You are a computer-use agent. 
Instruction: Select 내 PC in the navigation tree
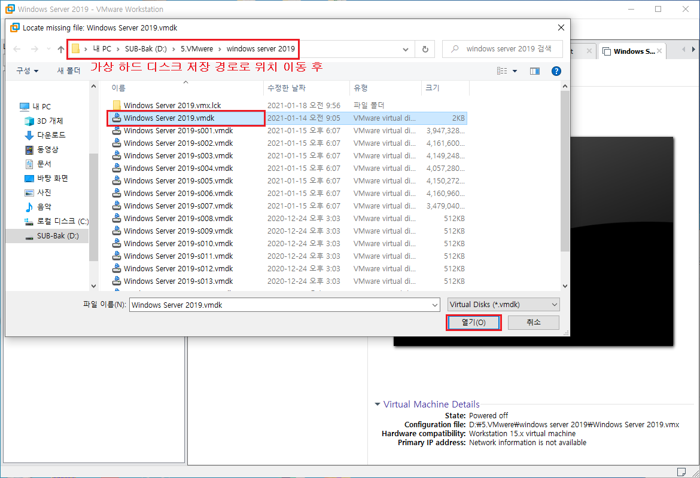35,106
